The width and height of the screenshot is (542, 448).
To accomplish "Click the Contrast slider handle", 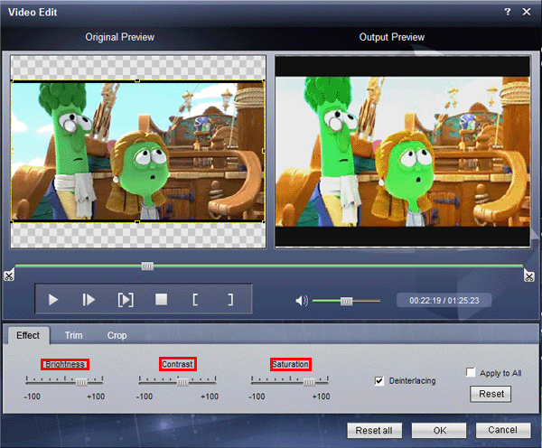I will click(182, 382).
